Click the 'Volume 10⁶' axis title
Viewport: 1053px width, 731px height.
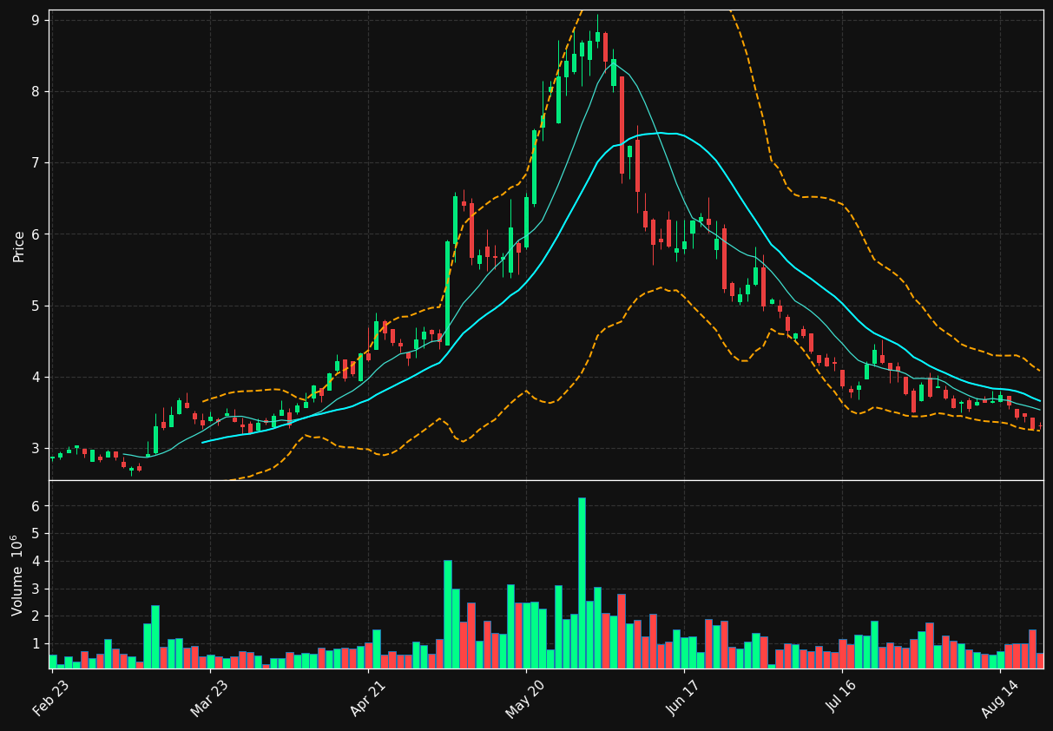[17, 575]
